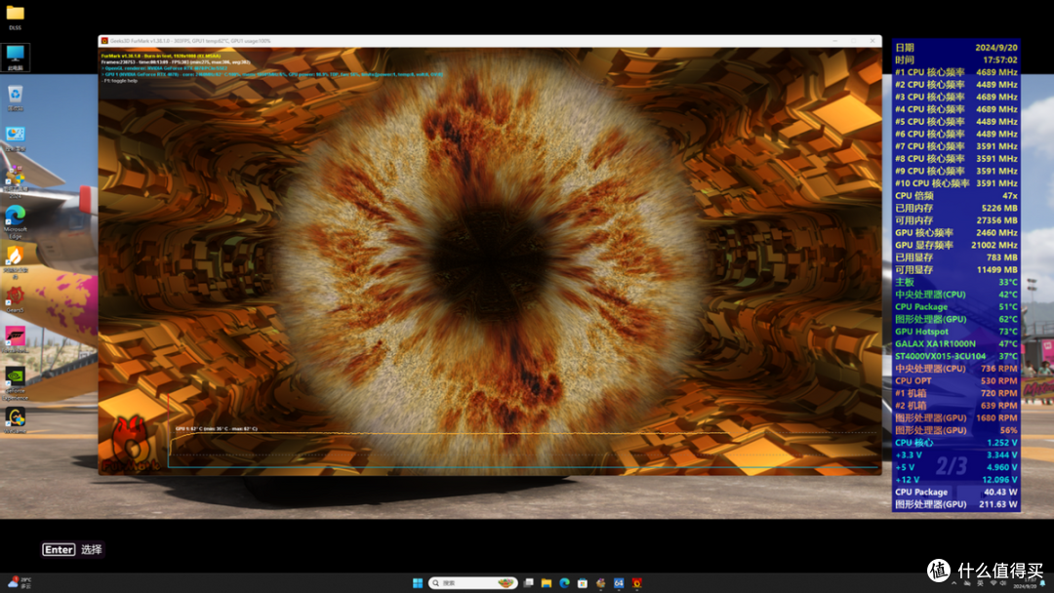Click the 'CPU 倍频 47x' row
Image resolution: width=1054 pixels, height=593 pixels.
[955, 195]
